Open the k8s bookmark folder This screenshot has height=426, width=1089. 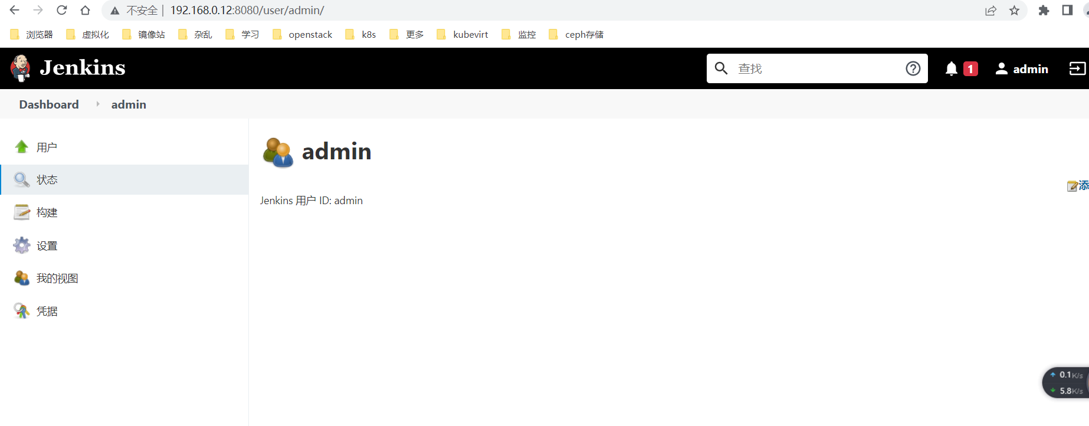pos(361,34)
